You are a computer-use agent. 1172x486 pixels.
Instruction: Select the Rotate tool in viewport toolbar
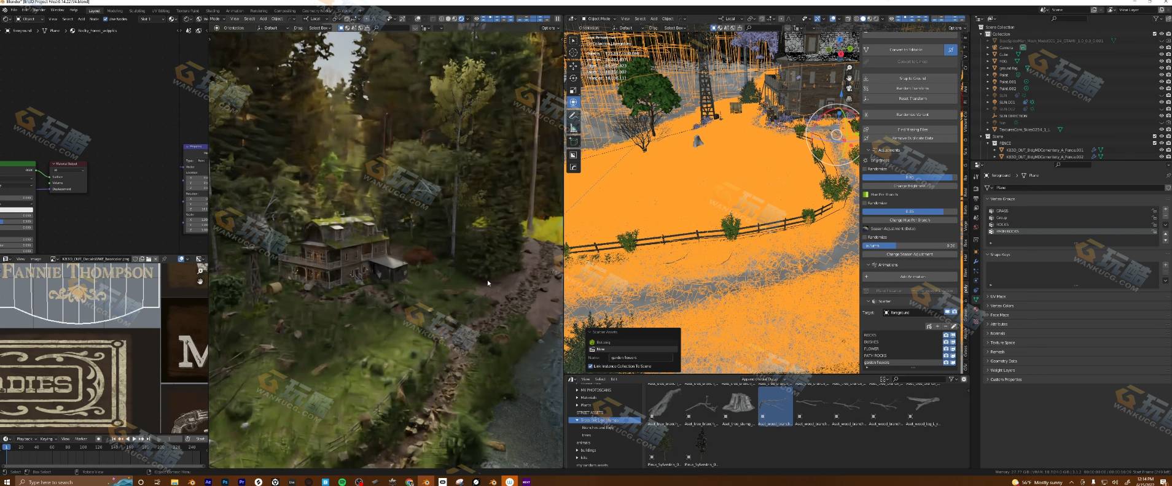(x=573, y=78)
